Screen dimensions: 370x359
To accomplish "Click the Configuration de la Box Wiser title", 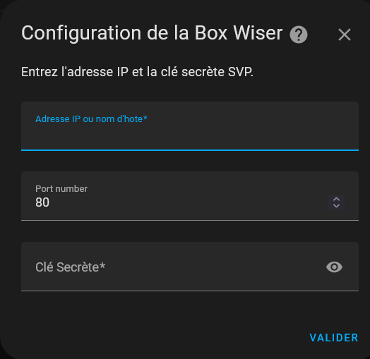I will (x=152, y=33).
